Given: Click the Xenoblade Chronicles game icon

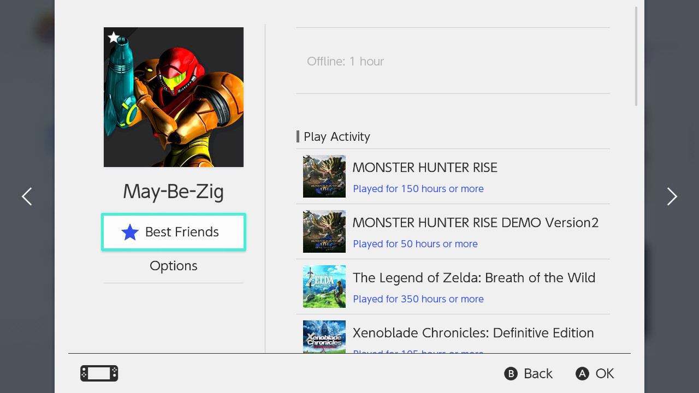Looking at the screenshot, I should pos(324,336).
